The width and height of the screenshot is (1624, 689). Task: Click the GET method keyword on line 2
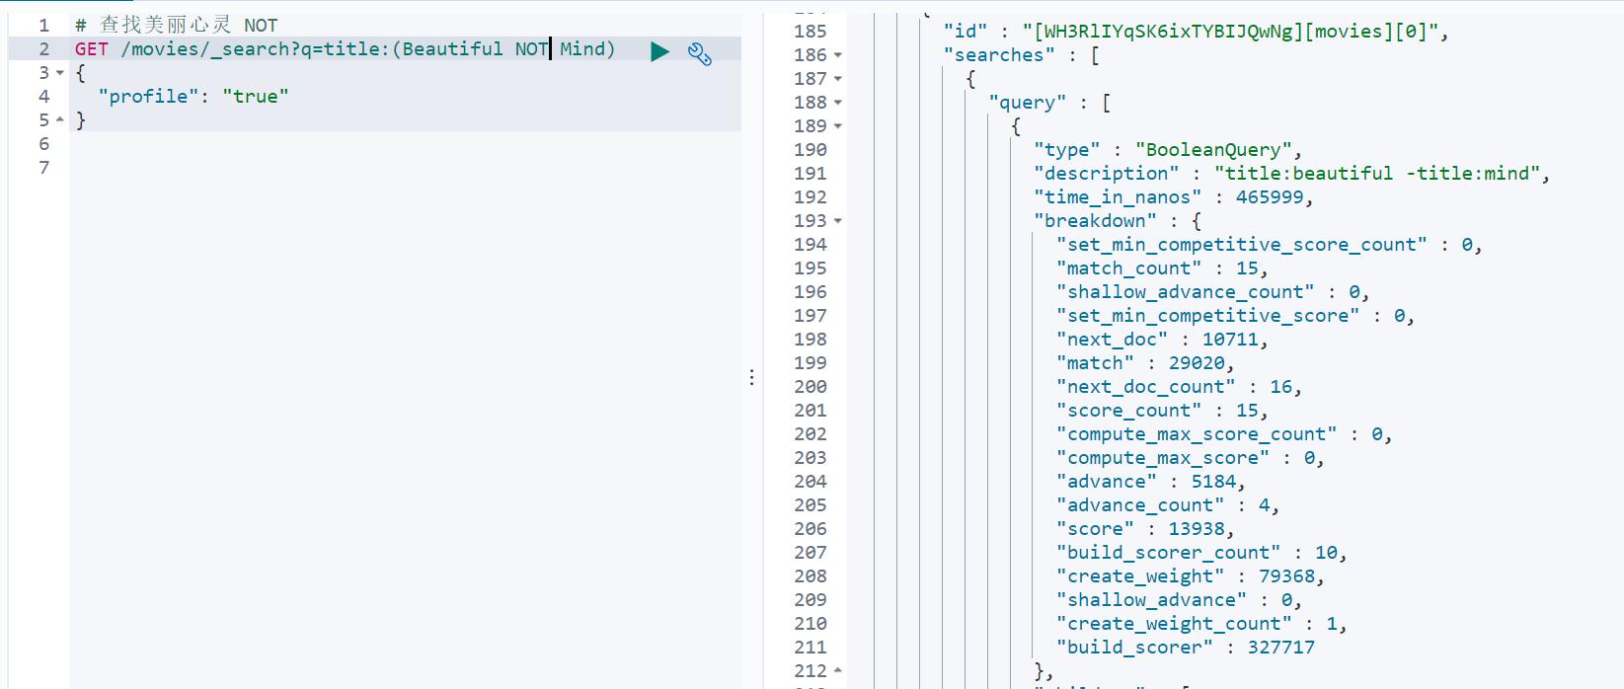coord(92,49)
